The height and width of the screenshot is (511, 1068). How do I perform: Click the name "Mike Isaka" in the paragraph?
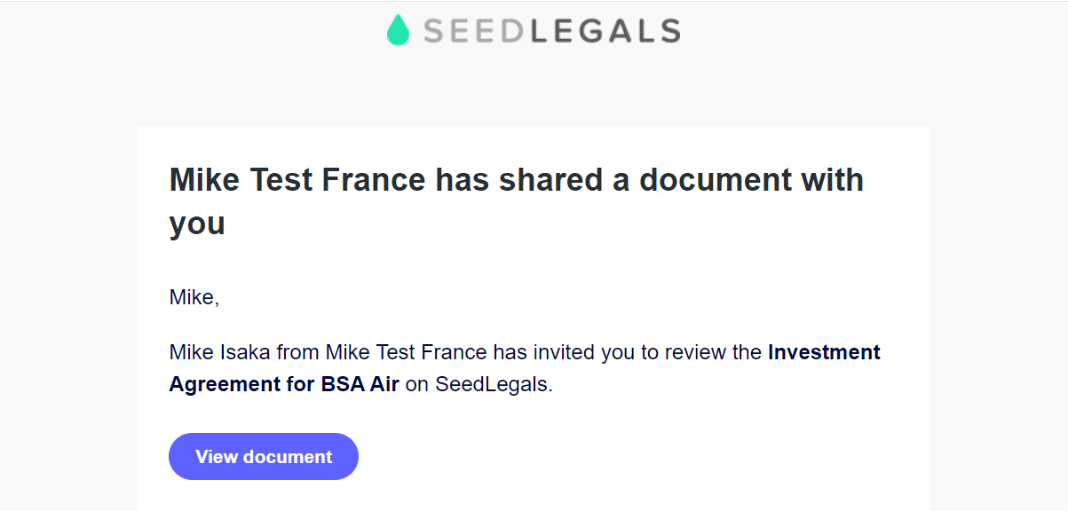tap(220, 352)
